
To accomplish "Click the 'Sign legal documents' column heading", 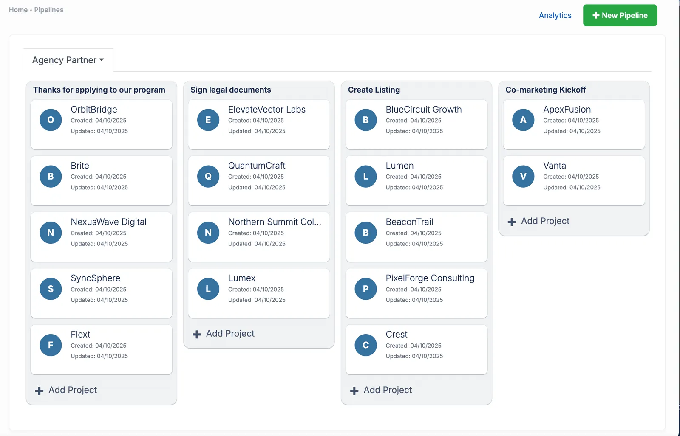I will [231, 90].
